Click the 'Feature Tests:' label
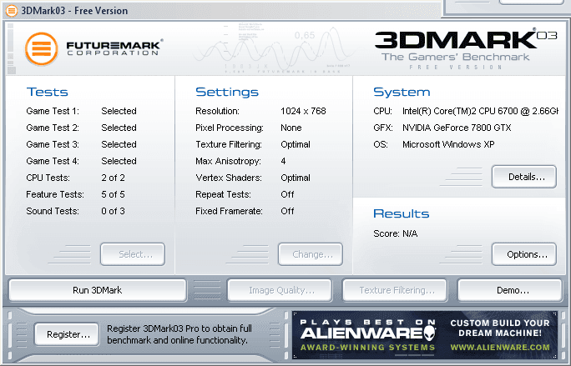Screen dimensions: 571x366 55,194
